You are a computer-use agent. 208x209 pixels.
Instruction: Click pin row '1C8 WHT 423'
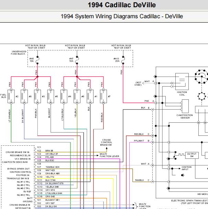(x=46, y=170)
